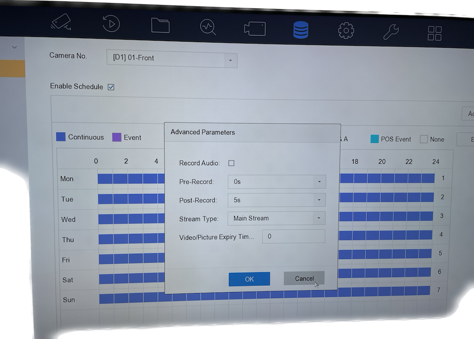The width and height of the screenshot is (474, 339).
Task: Open the camera live view icon
Action: (x=61, y=23)
